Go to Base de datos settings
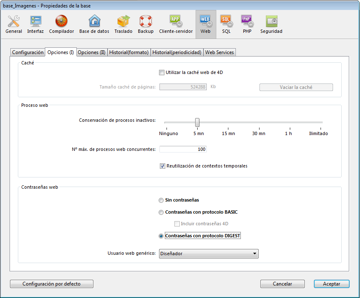Viewport: 360px width, 298px height. pyautogui.click(x=94, y=24)
